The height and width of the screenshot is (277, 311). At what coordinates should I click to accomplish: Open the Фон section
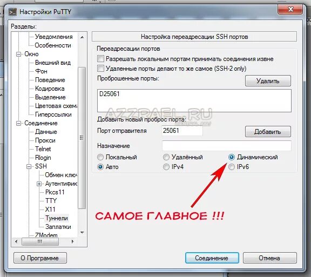(x=41, y=71)
